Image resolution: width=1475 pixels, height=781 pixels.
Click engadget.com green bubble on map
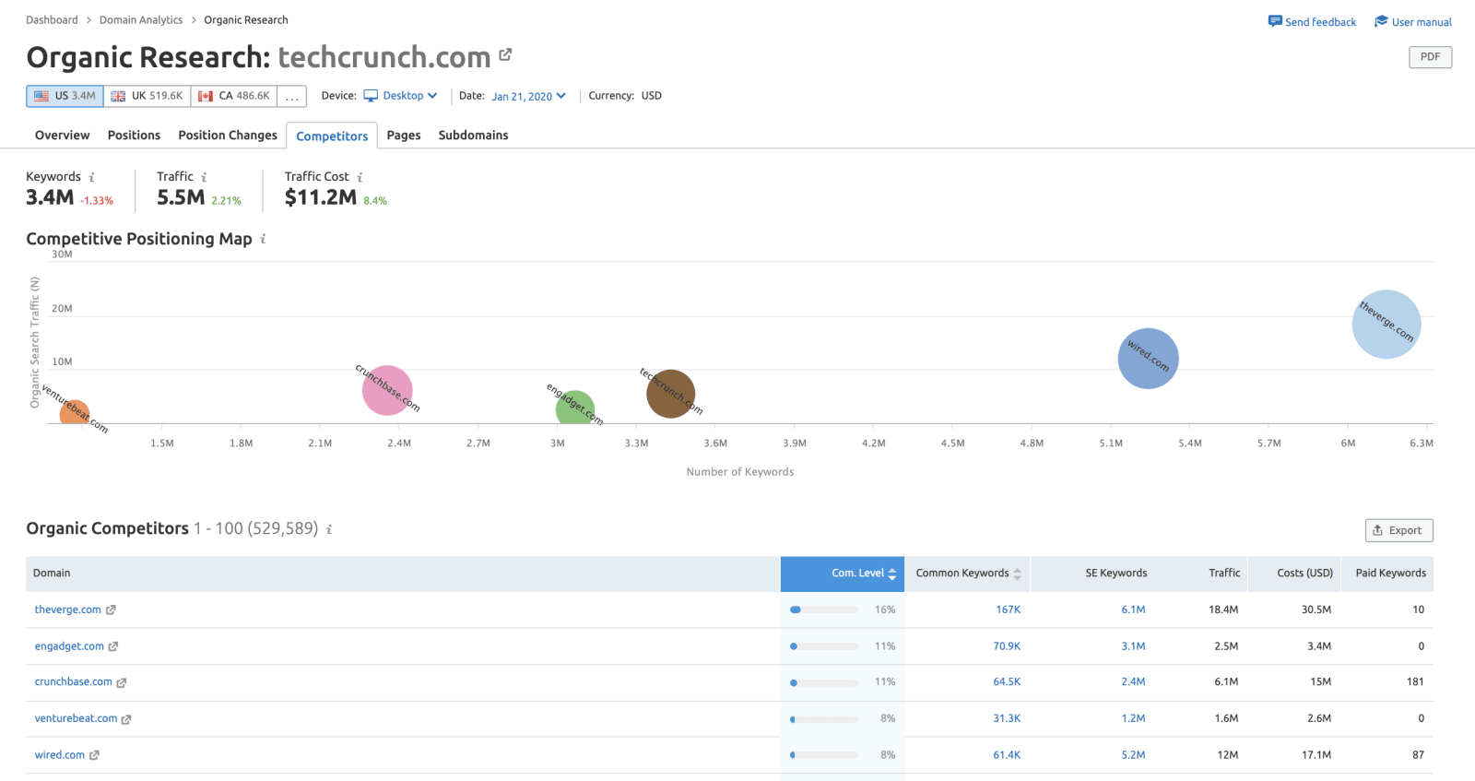(x=575, y=408)
